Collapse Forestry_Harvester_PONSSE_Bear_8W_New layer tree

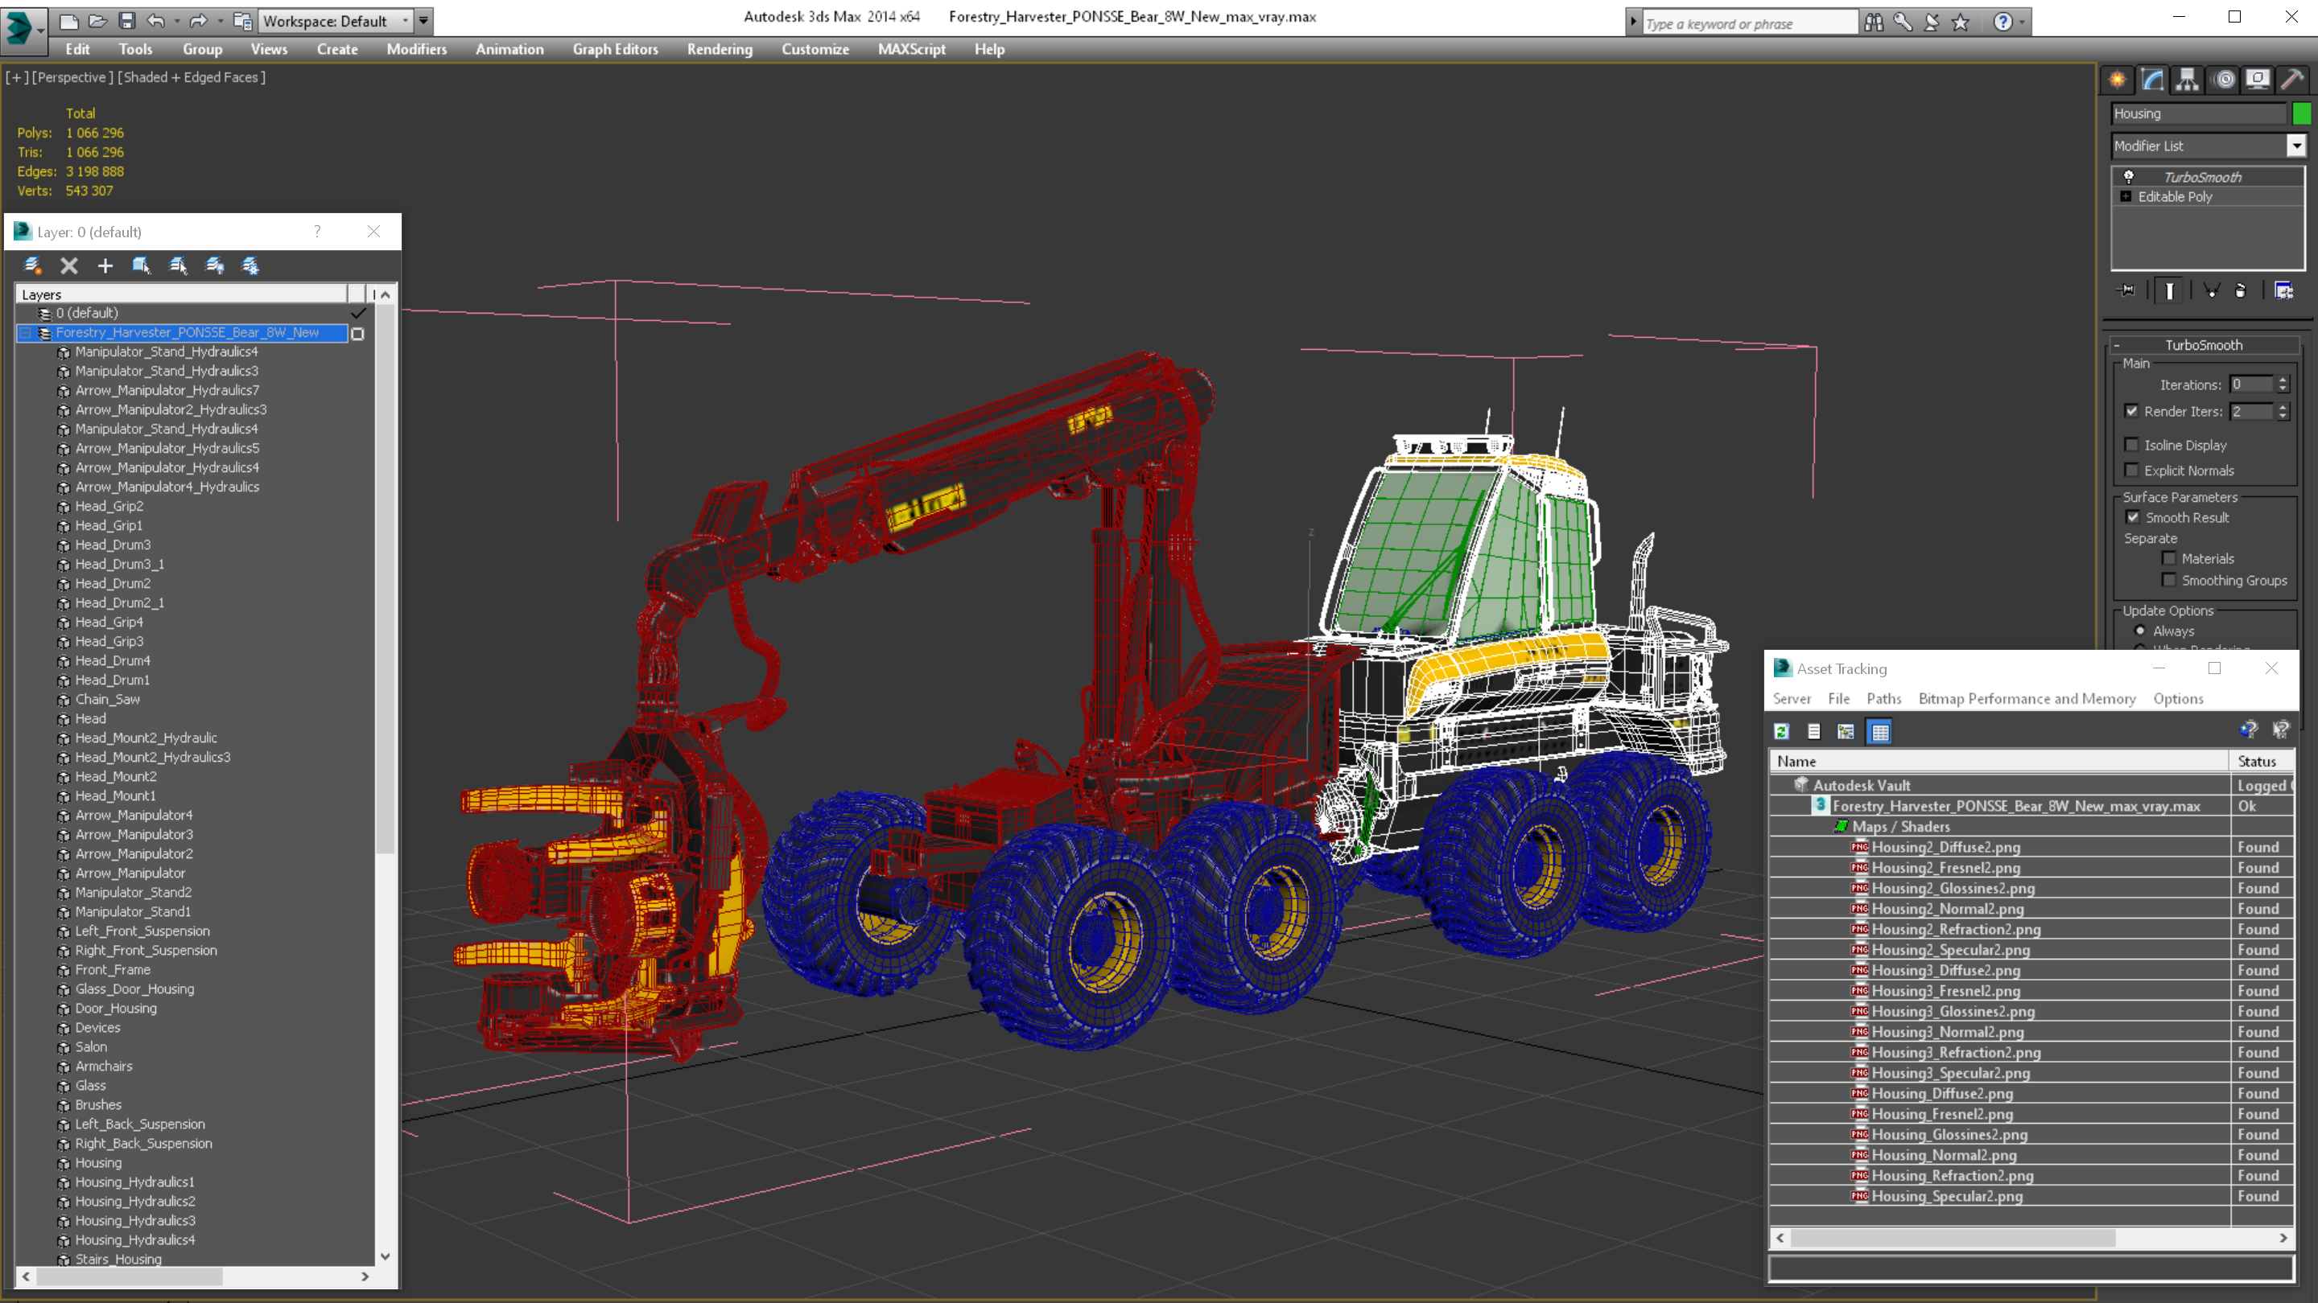[x=26, y=333]
